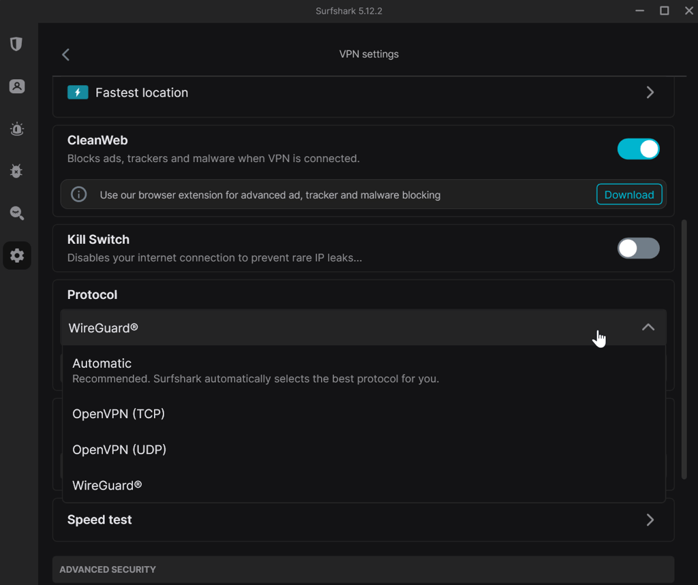Open the VPN shield tab in sidebar
Image resolution: width=698 pixels, height=585 pixels.
click(16, 44)
